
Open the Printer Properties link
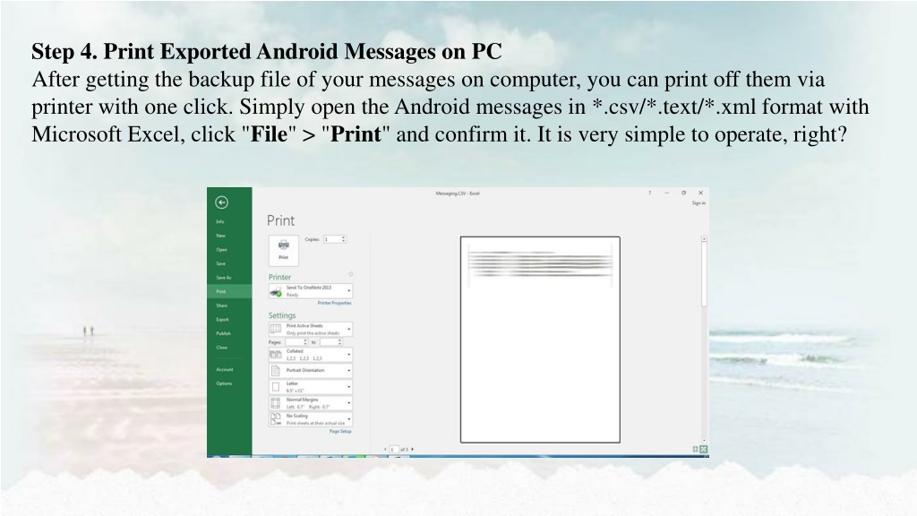pyautogui.click(x=334, y=304)
